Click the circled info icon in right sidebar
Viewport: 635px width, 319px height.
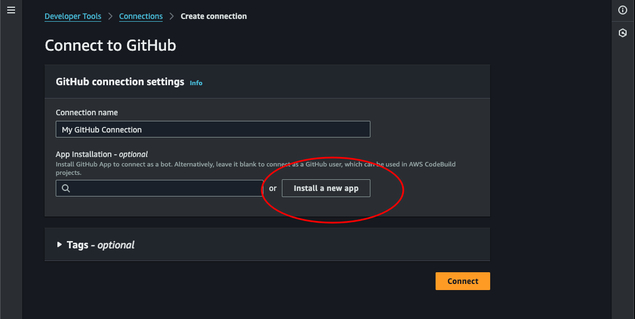click(x=623, y=11)
